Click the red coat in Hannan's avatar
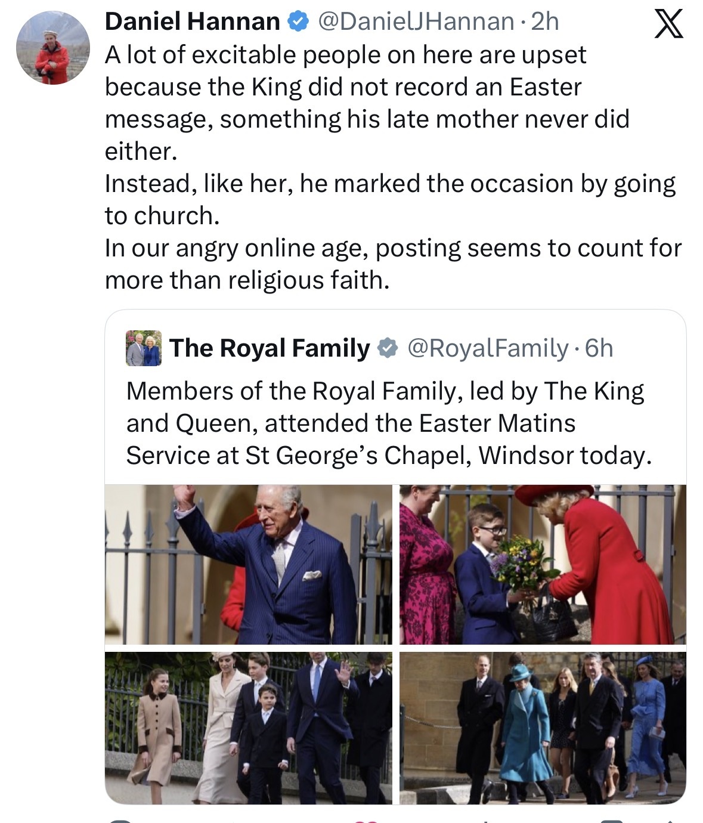 pyautogui.click(x=52, y=63)
